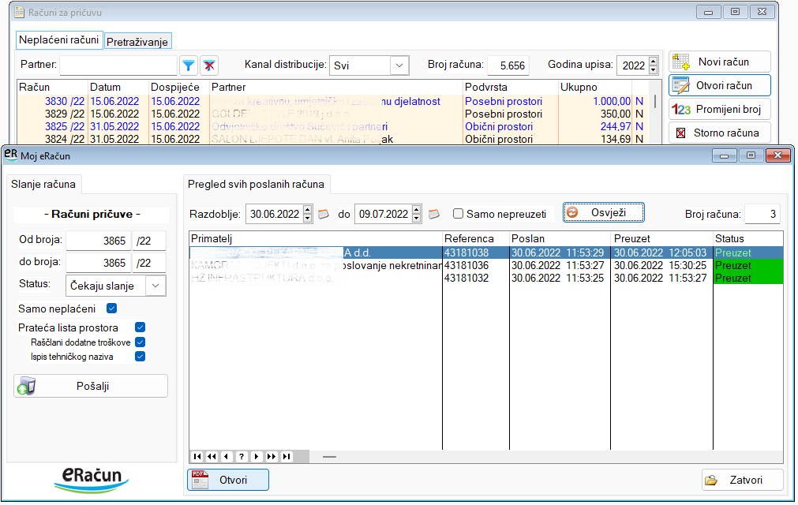
Task: Open Kanal distribucije dropdown
Action: click(x=399, y=65)
